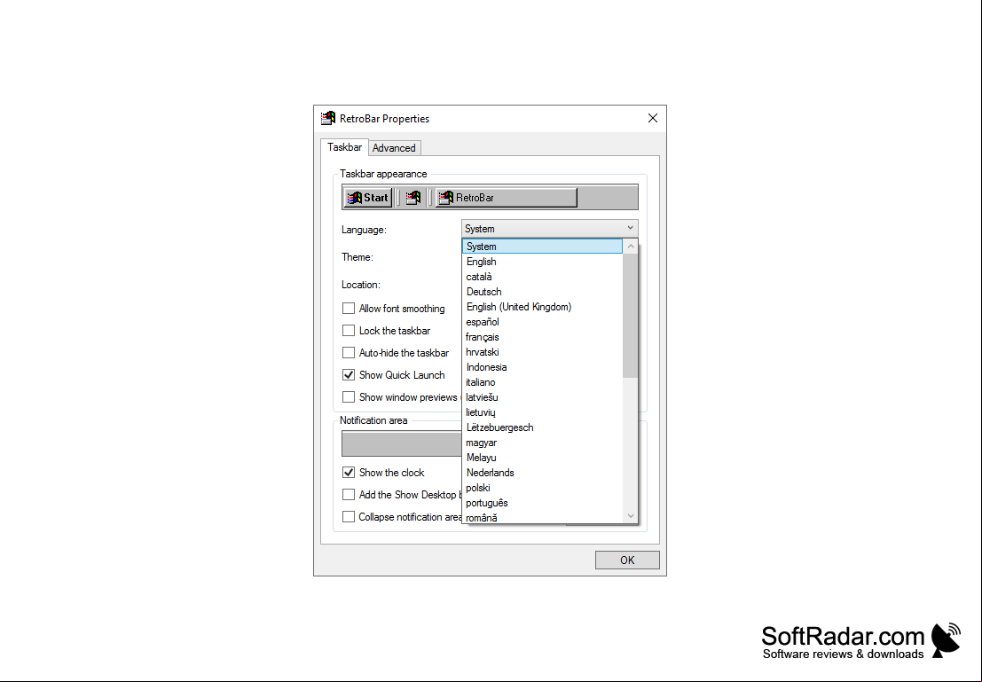Pick català in the language list
Screen dimensions: 982x682
(542, 277)
